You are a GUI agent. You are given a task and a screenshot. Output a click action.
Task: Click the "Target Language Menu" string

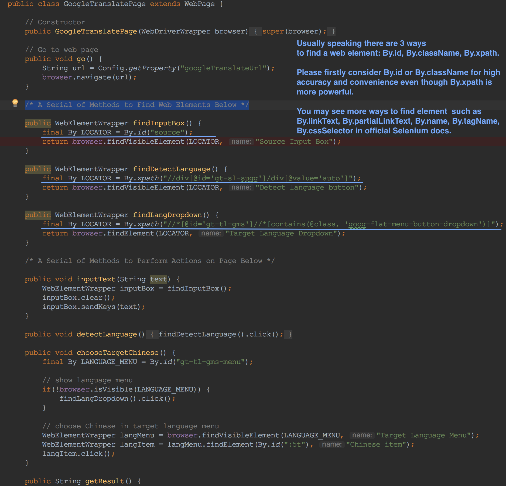[424, 435]
